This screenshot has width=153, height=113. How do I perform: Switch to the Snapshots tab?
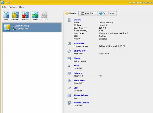tap(88, 13)
